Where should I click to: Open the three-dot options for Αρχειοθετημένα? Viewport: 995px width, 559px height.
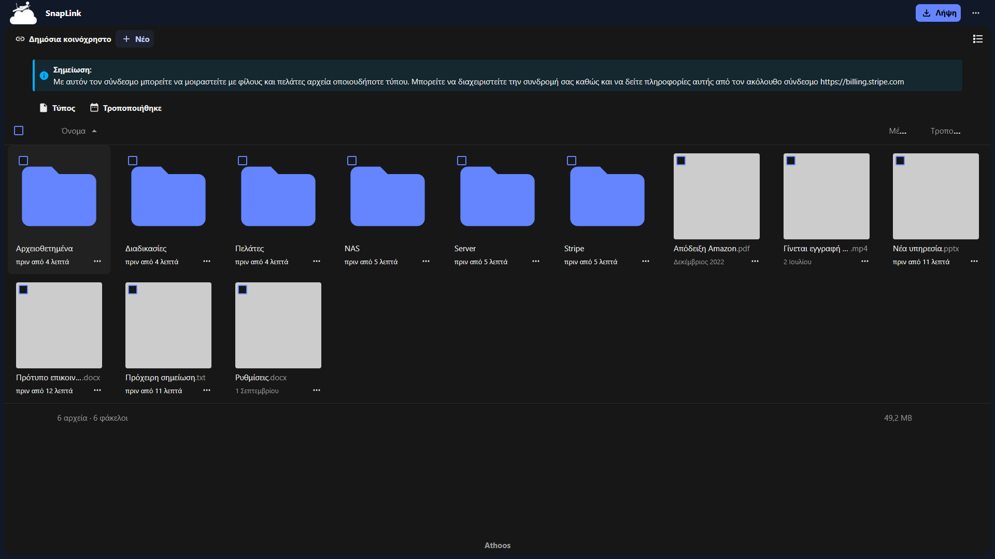click(97, 262)
